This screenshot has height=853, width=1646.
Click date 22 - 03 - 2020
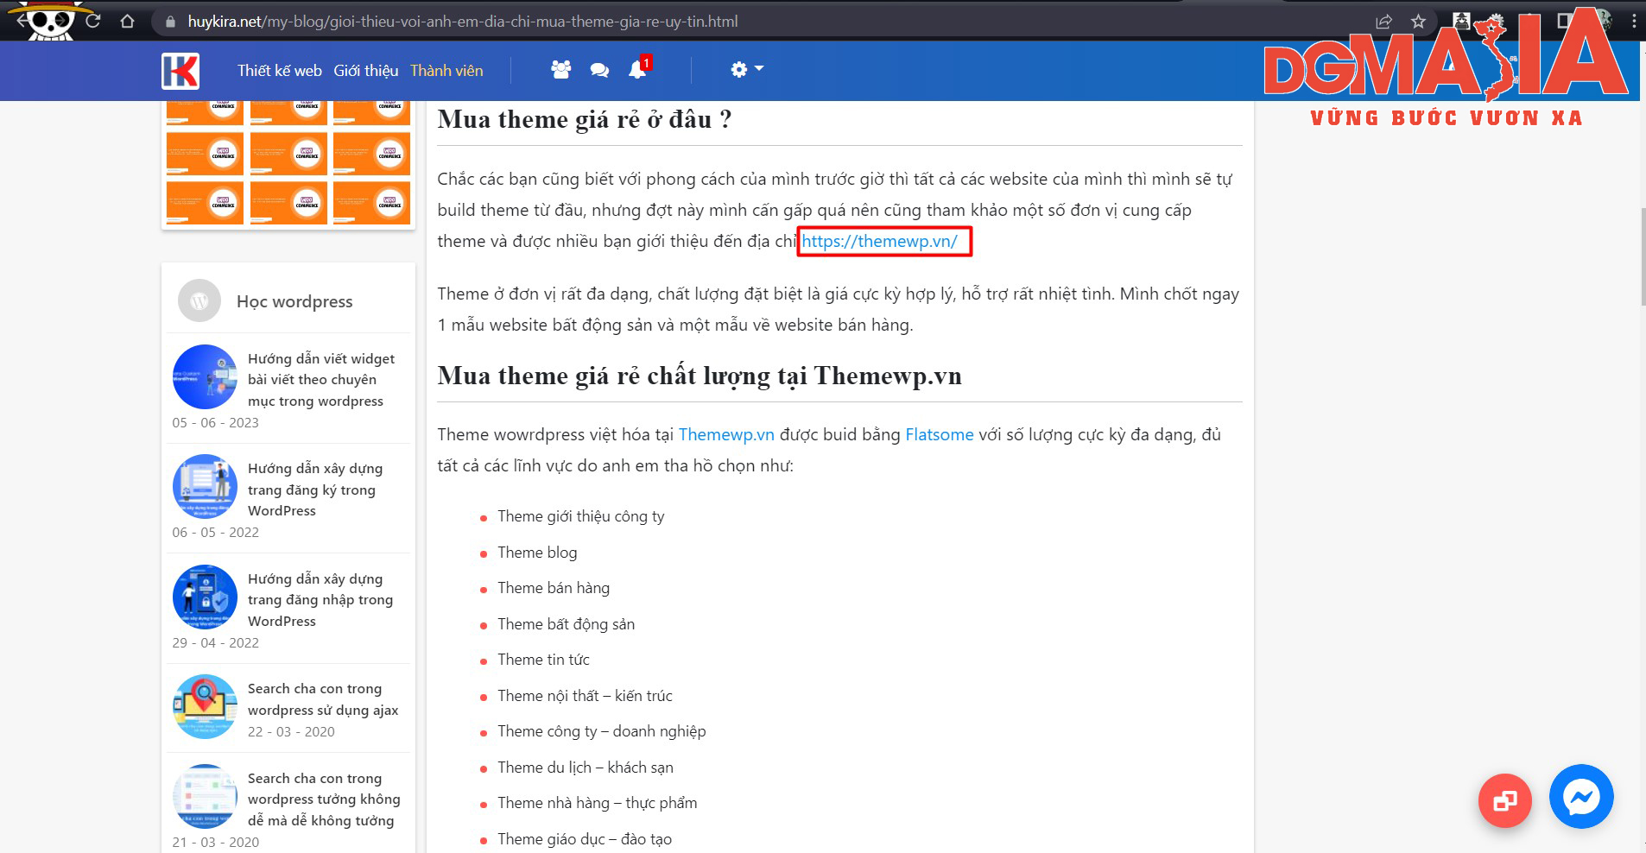point(291,731)
